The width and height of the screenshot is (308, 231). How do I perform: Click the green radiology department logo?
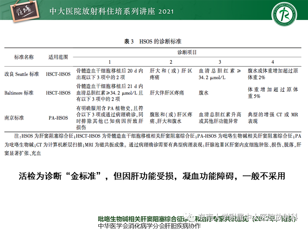click(284, 14)
